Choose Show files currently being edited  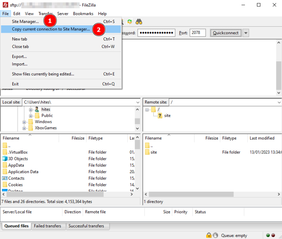61,74
